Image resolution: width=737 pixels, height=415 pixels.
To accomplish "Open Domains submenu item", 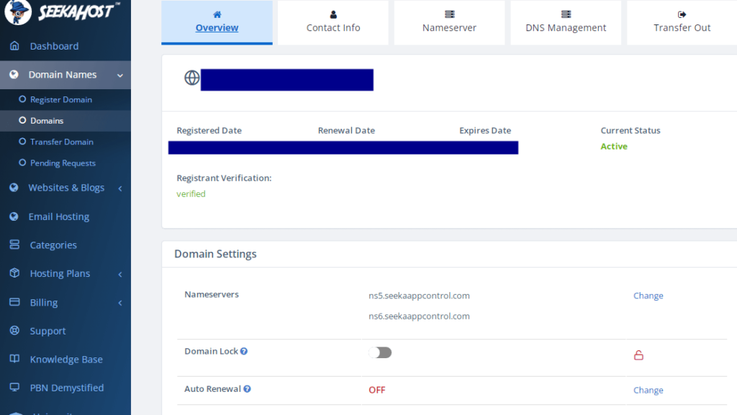I will pyautogui.click(x=65, y=121).
